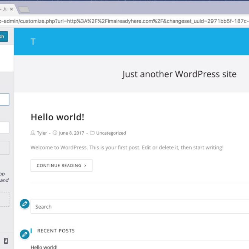Click the RECENT POSTS widget heading
Image resolution: width=249 pixels, height=249 pixels.
coord(56,231)
